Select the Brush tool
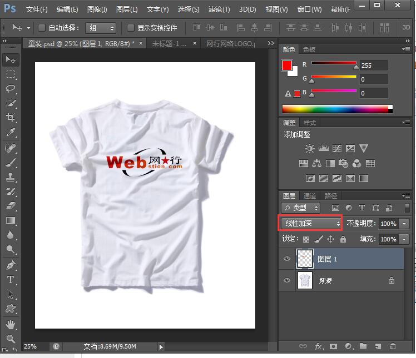The image size is (416, 358). [x=11, y=162]
